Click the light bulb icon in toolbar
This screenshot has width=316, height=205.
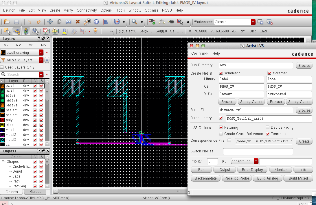tap(95, 31)
